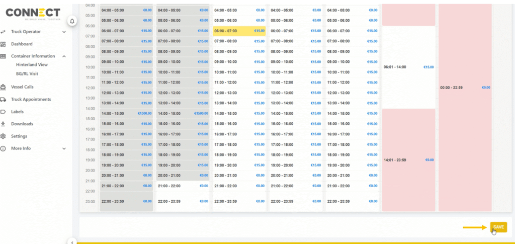Select the pink 00:00 - 23:59 block

click(465, 88)
